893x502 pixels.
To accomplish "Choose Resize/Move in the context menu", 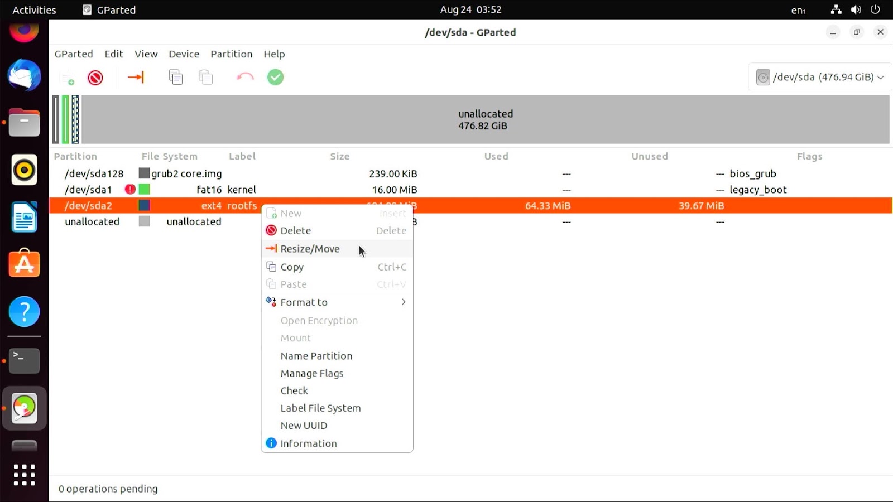I will click(337, 249).
